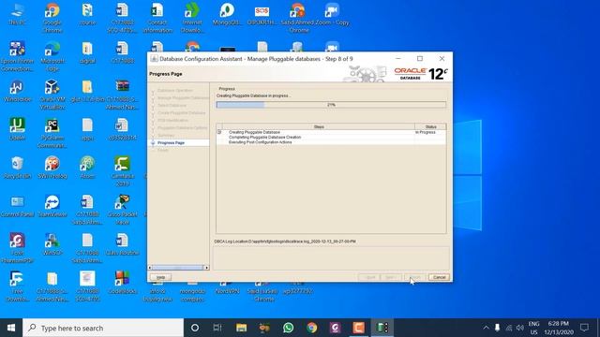
Task: Open Microsoft Edge desktop shortcut
Action: click(x=52, y=56)
